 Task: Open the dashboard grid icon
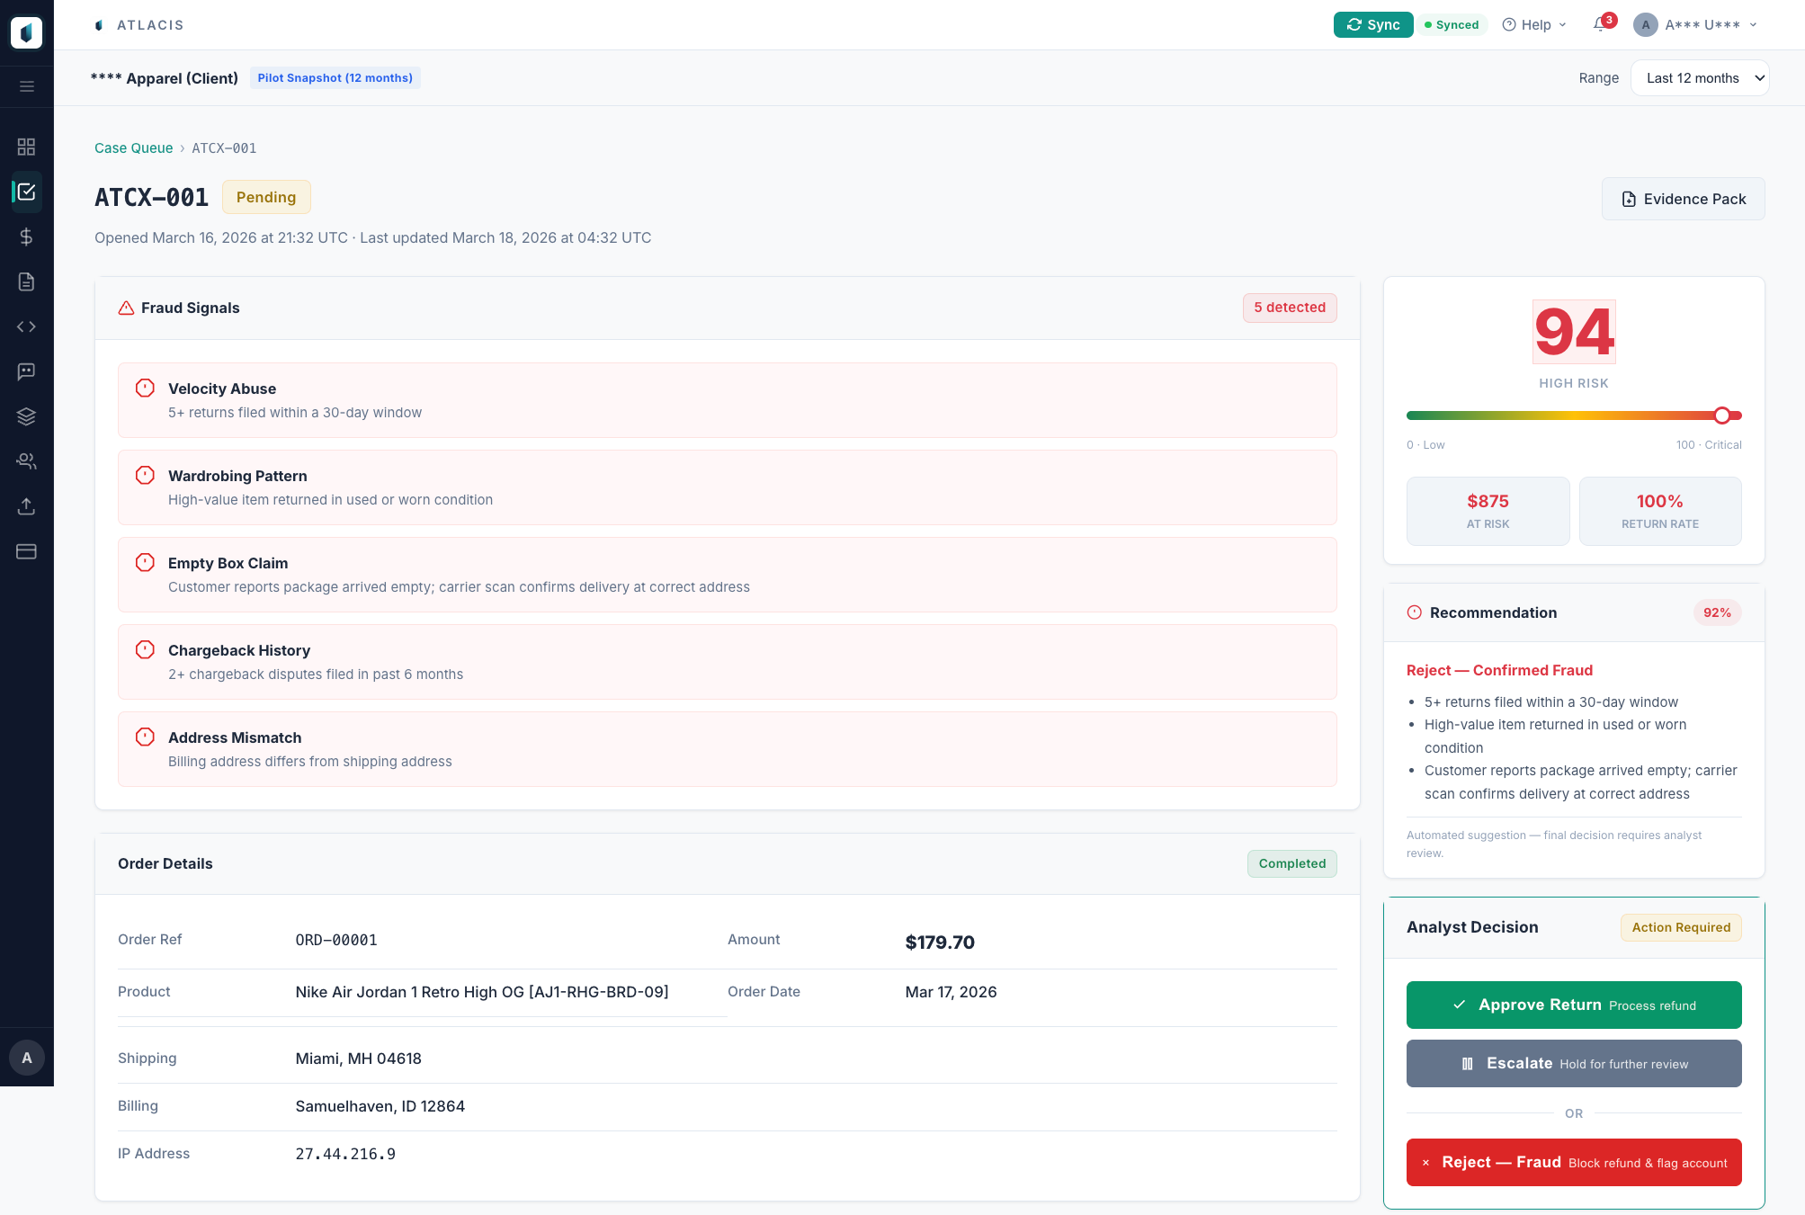(x=27, y=147)
